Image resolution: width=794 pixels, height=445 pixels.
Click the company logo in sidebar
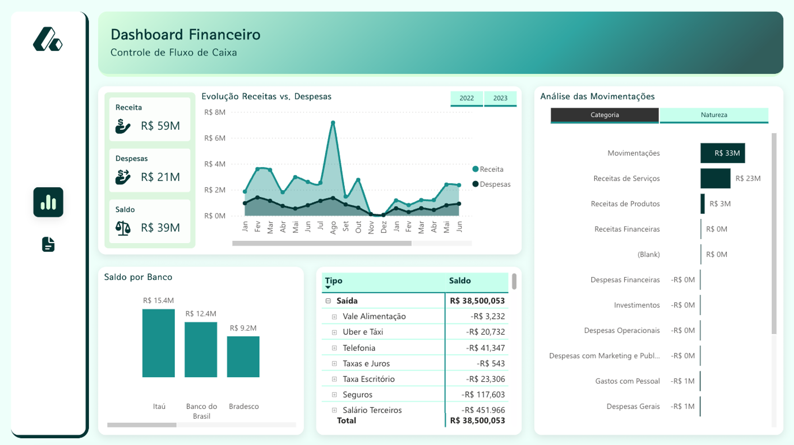click(x=48, y=39)
